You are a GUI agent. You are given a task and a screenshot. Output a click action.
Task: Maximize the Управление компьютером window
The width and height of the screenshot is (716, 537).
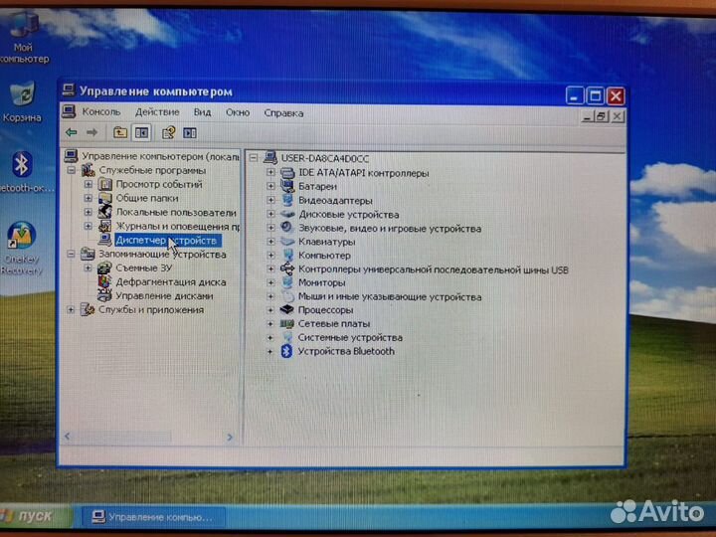[595, 95]
